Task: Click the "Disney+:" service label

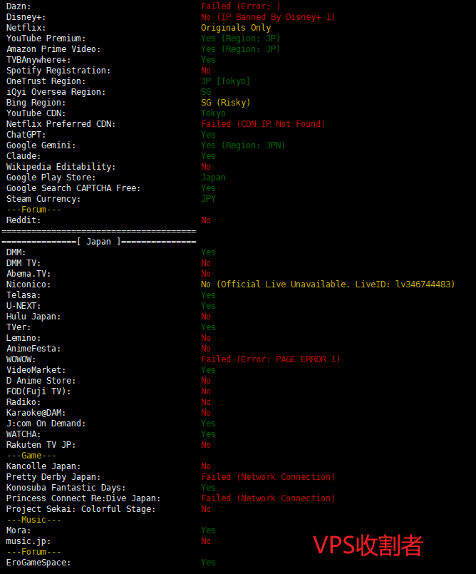Action: [x=26, y=17]
